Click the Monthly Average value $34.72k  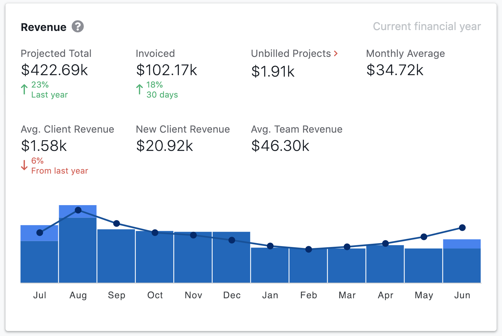tap(395, 70)
